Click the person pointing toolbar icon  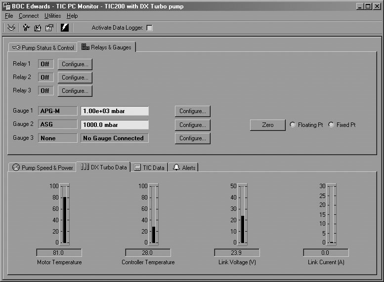coord(26,28)
